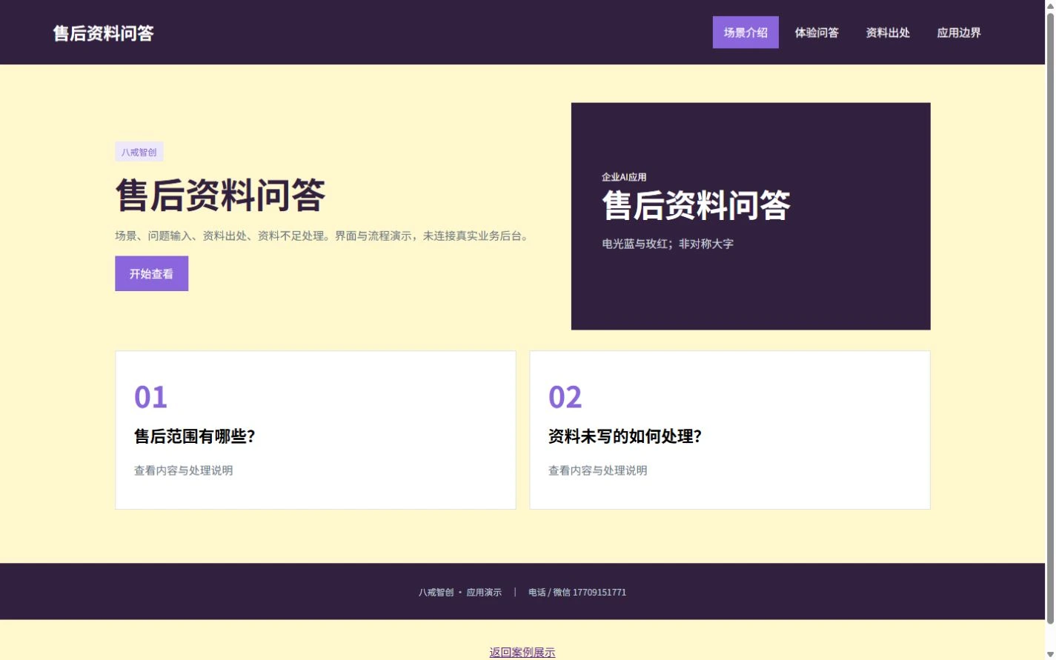The image size is (1056, 660).
Task: Click the purple 02 number
Action: tap(565, 397)
